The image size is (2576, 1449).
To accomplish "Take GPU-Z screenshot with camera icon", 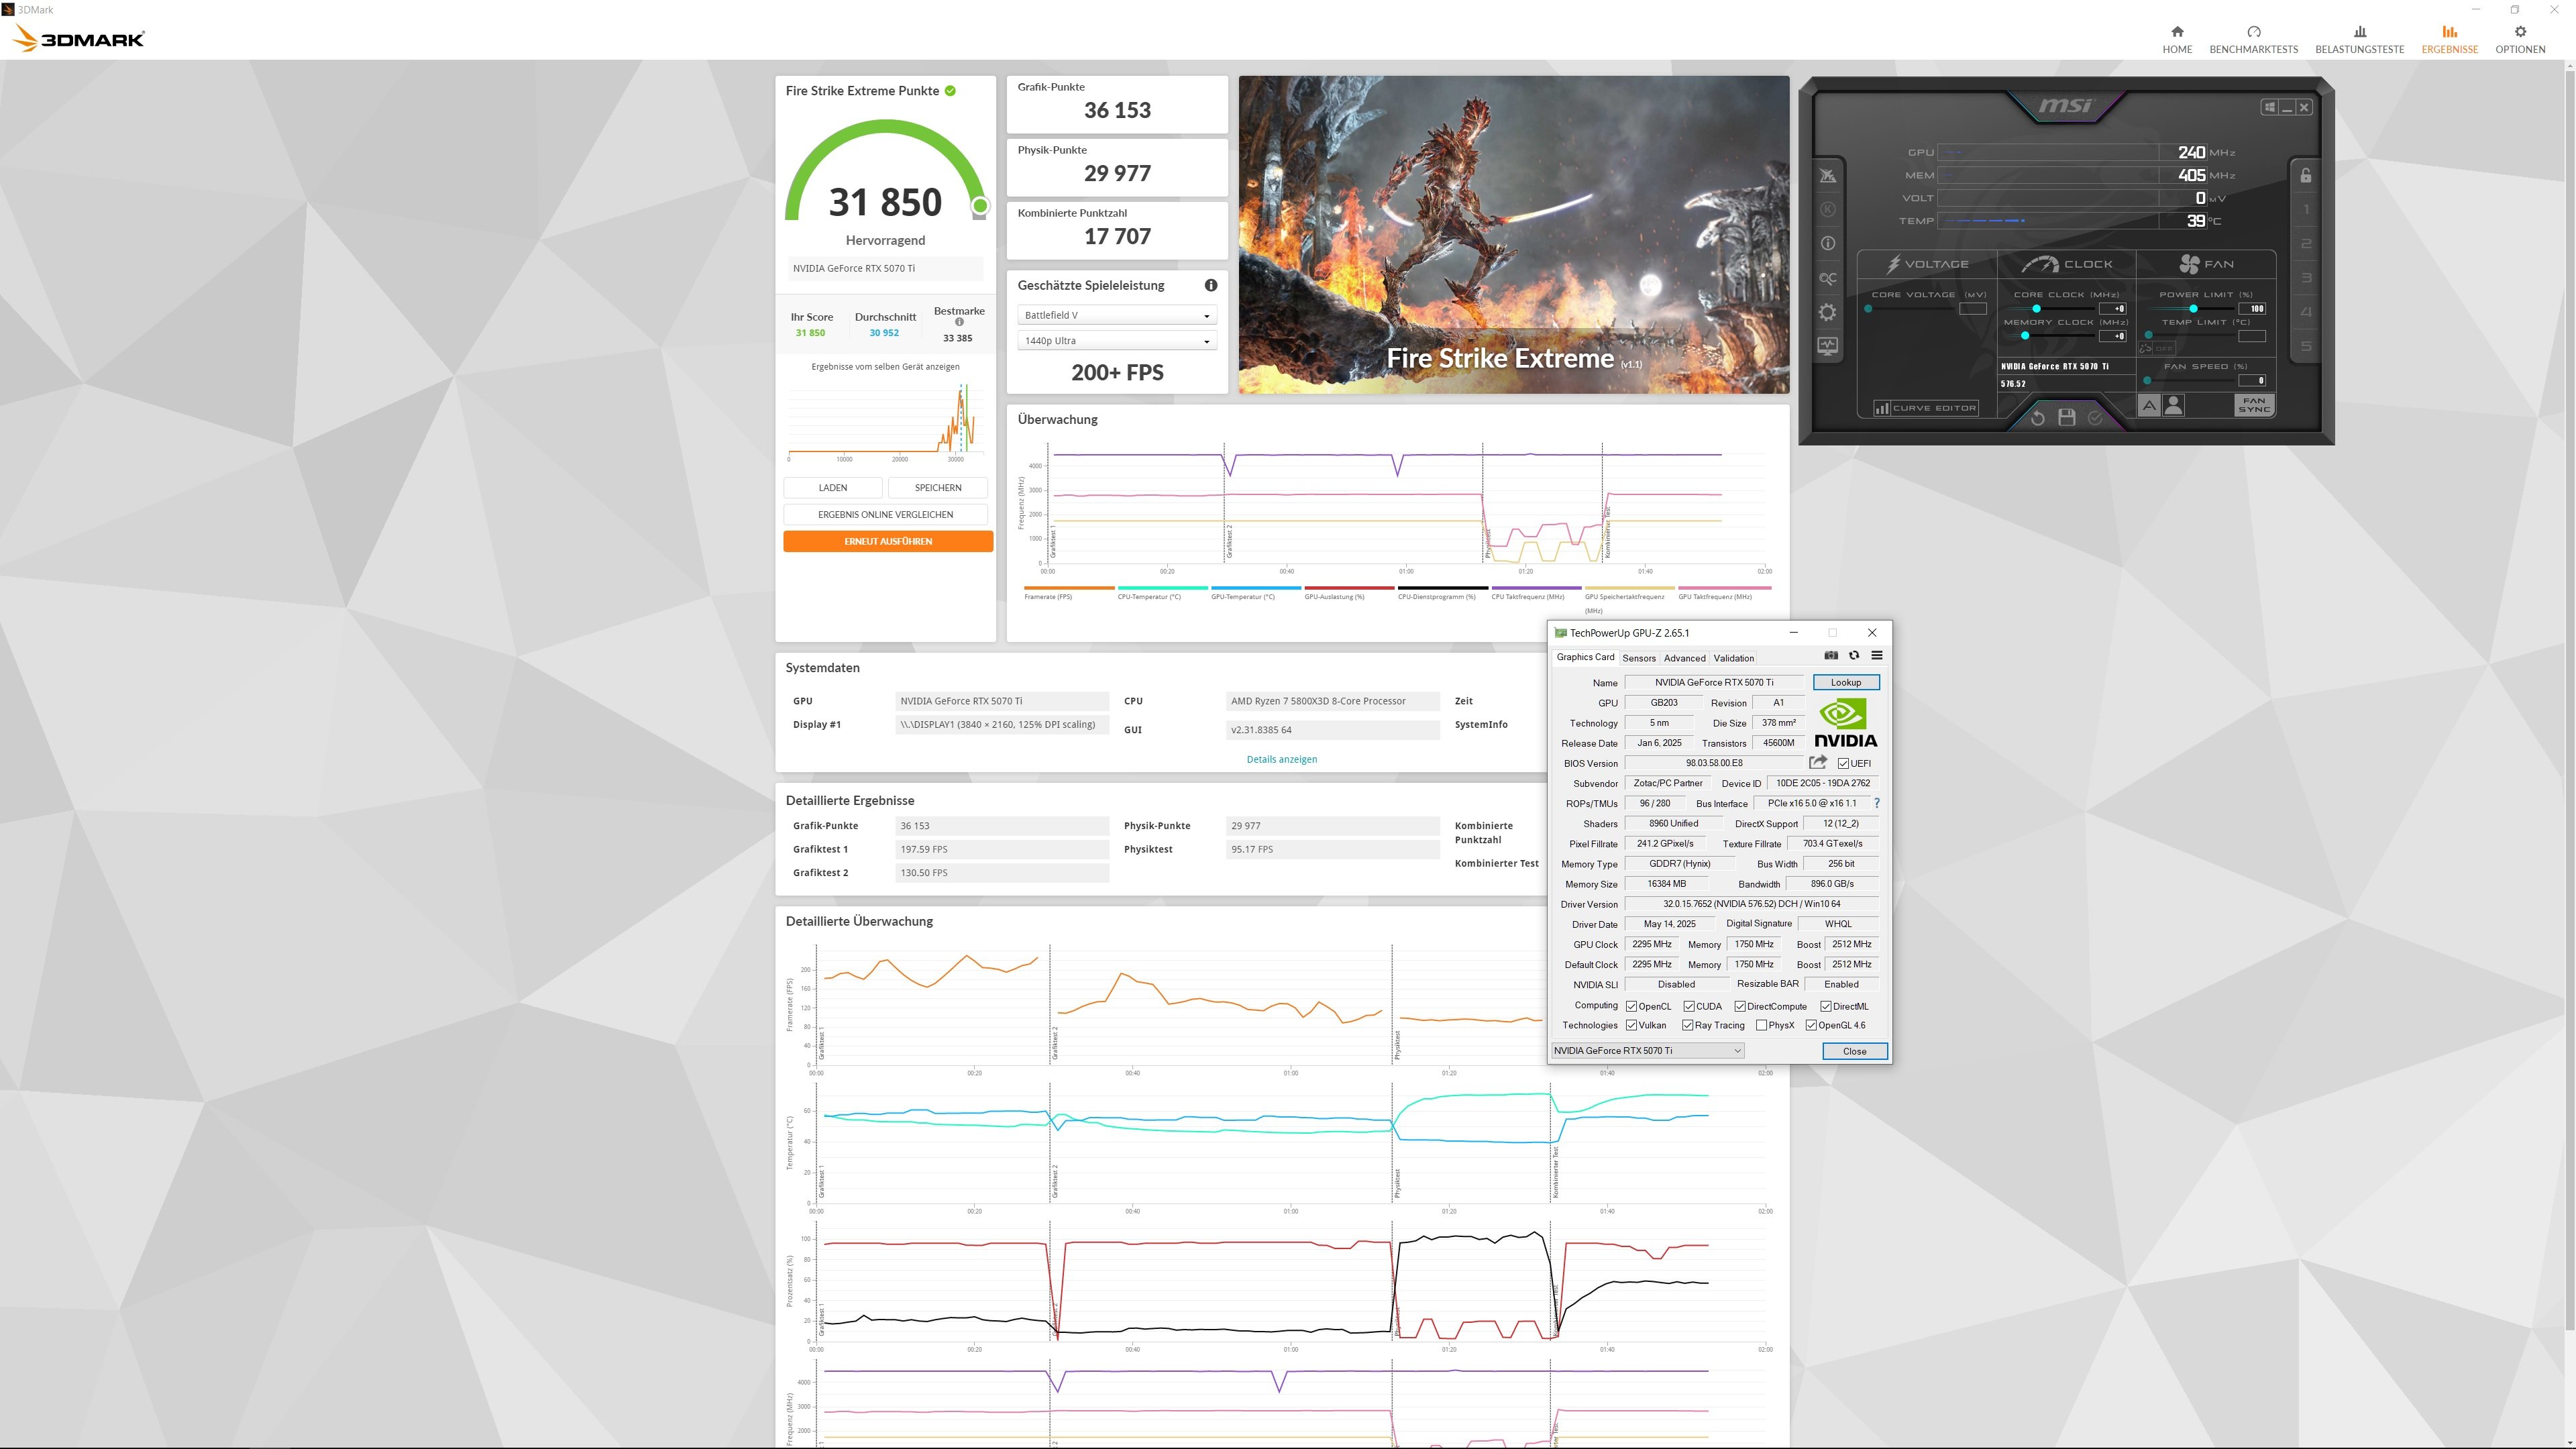I will click(1831, 656).
